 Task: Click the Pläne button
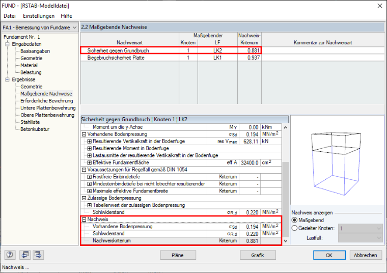coord(178,255)
